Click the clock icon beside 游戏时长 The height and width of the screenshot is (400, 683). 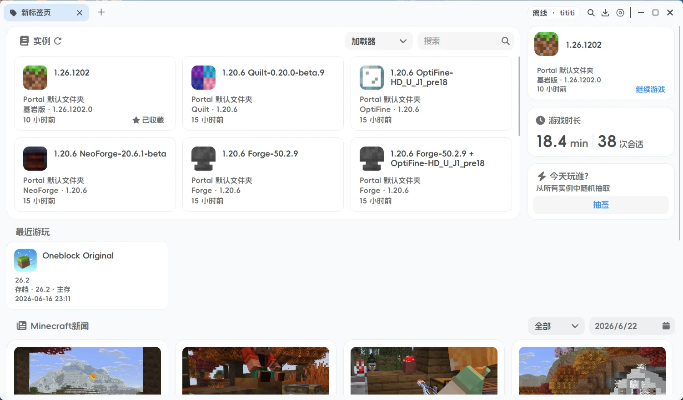(540, 121)
